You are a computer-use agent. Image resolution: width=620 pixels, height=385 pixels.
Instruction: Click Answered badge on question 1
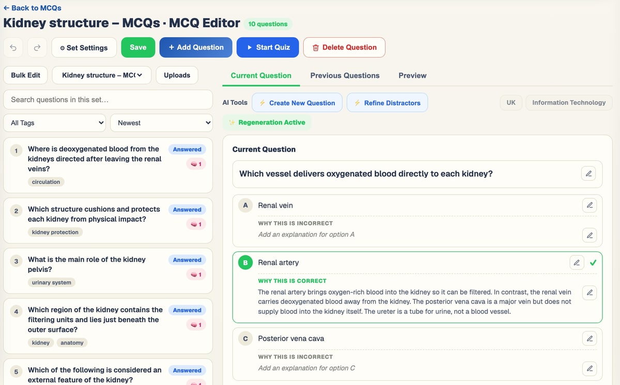(x=187, y=150)
